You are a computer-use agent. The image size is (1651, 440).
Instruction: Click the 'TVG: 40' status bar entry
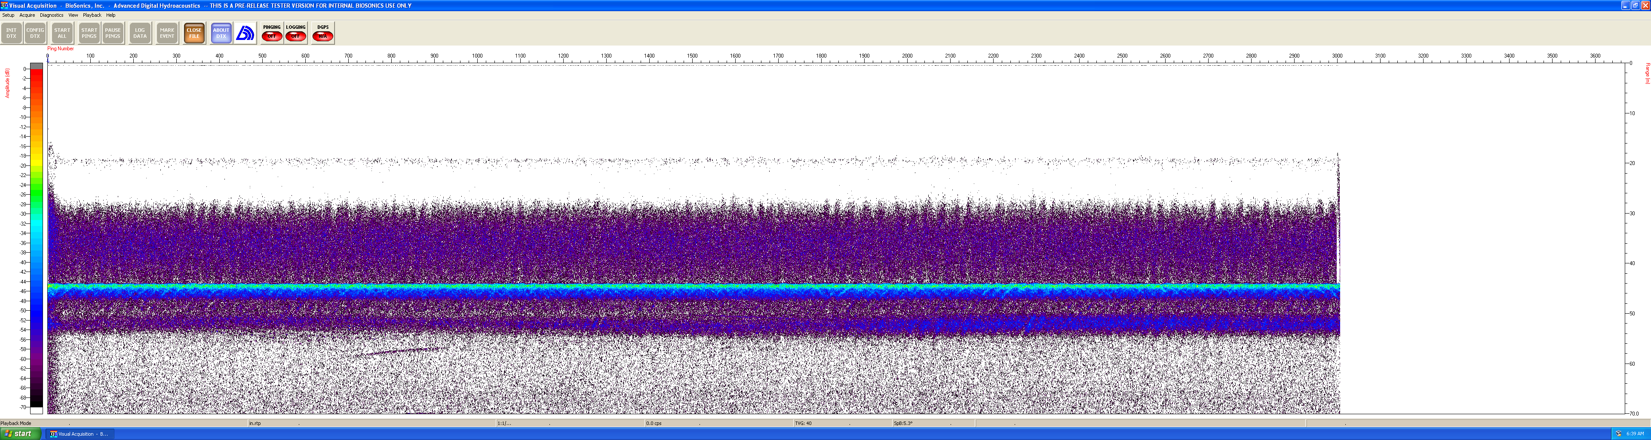click(x=803, y=423)
